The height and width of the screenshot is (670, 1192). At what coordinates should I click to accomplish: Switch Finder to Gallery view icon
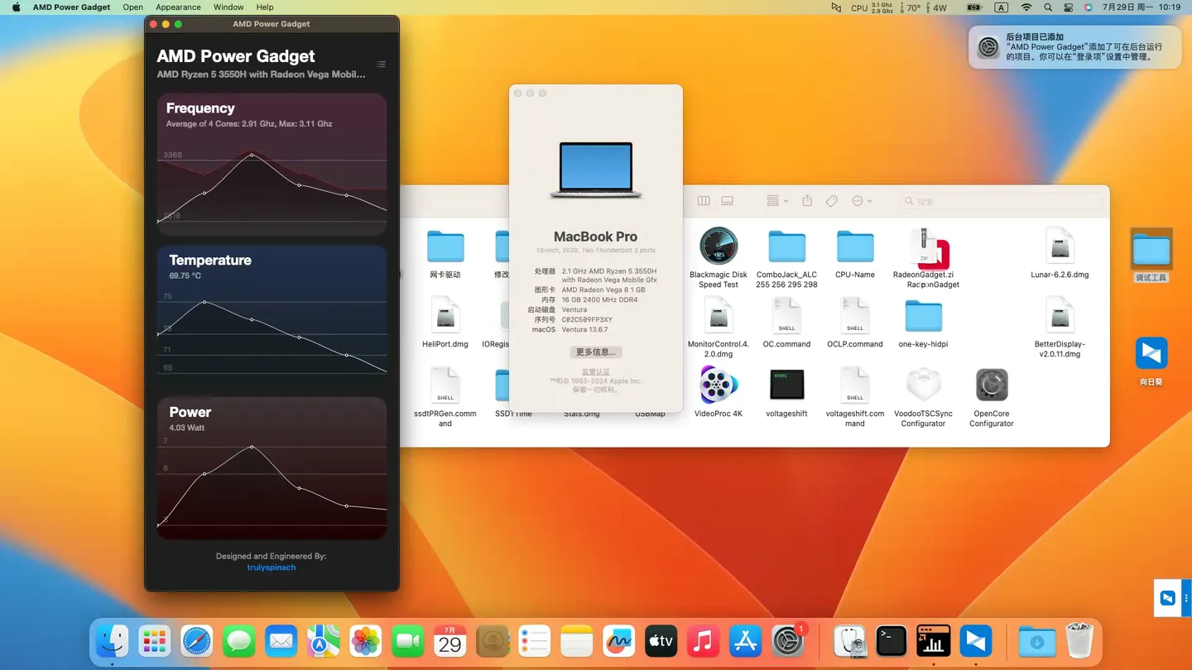point(727,200)
